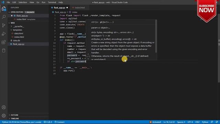220x124 pixels.
Task: Open the Search view icon
Action: [4, 17]
